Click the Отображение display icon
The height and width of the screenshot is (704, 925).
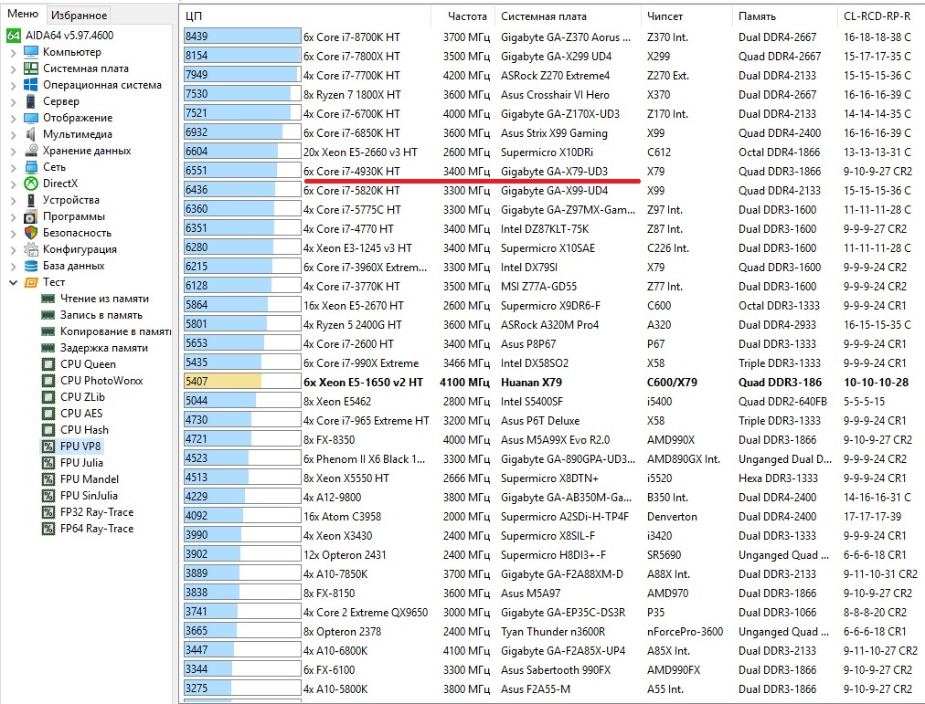(31, 118)
